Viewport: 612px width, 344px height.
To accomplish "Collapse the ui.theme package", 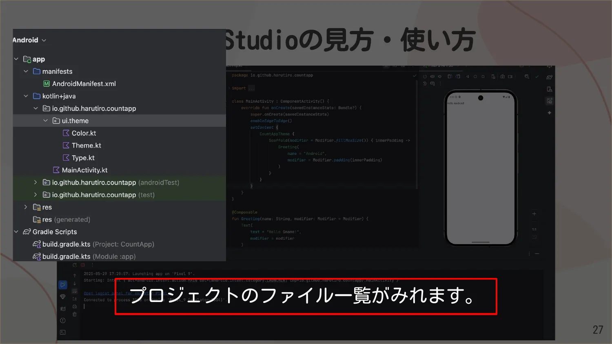I will 45,121.
